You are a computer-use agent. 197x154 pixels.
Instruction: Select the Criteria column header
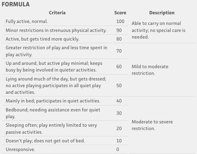pos(57,13)
